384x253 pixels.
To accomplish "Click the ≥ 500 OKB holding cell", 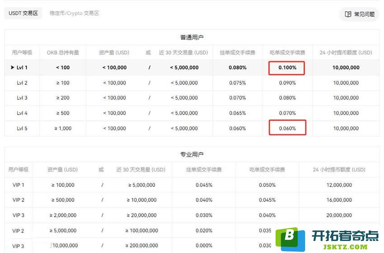I will (63, 113).
